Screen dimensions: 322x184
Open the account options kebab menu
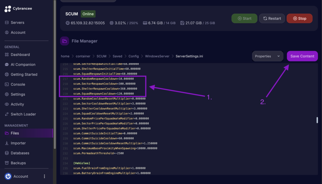[x=44, y=176]
